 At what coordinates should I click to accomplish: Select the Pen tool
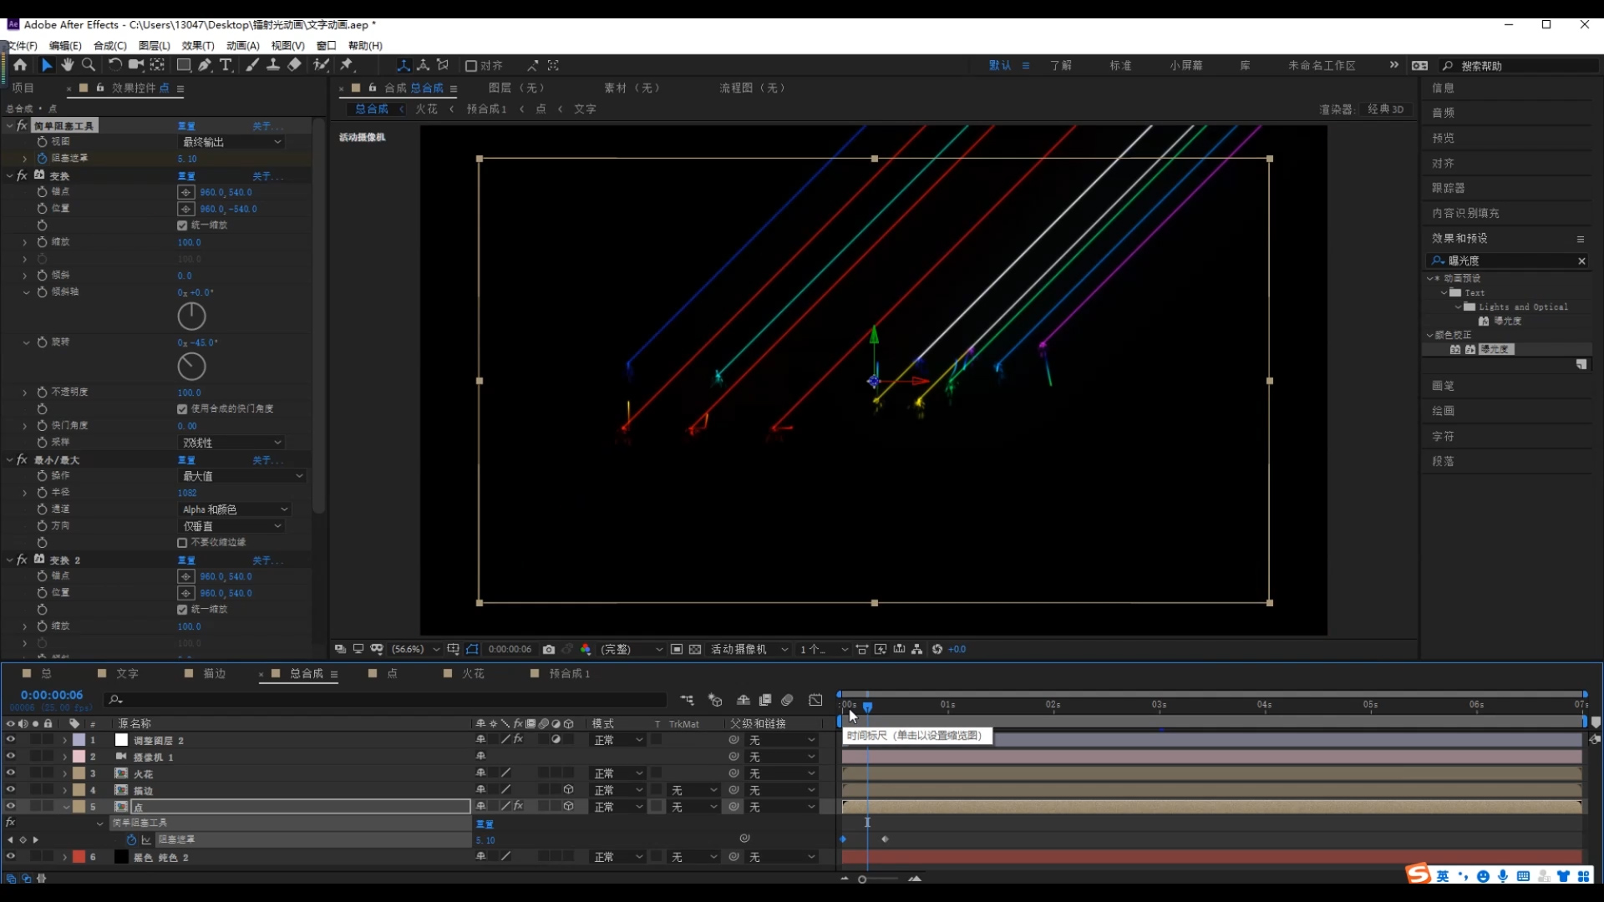(x=205, y=65)
